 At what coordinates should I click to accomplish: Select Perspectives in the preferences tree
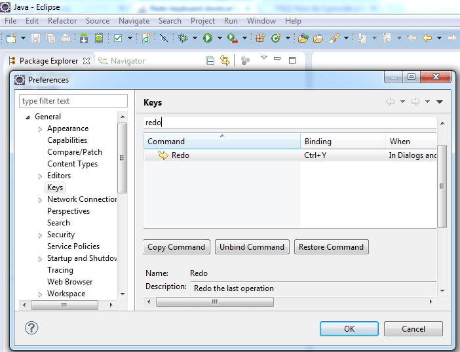coord(68,211)
